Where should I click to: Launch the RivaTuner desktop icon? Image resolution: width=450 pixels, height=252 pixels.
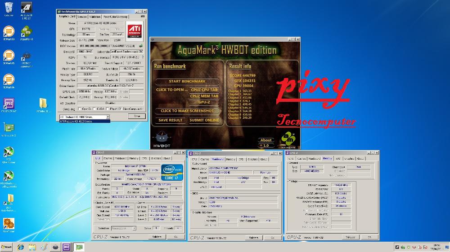[x=9, y=225]
